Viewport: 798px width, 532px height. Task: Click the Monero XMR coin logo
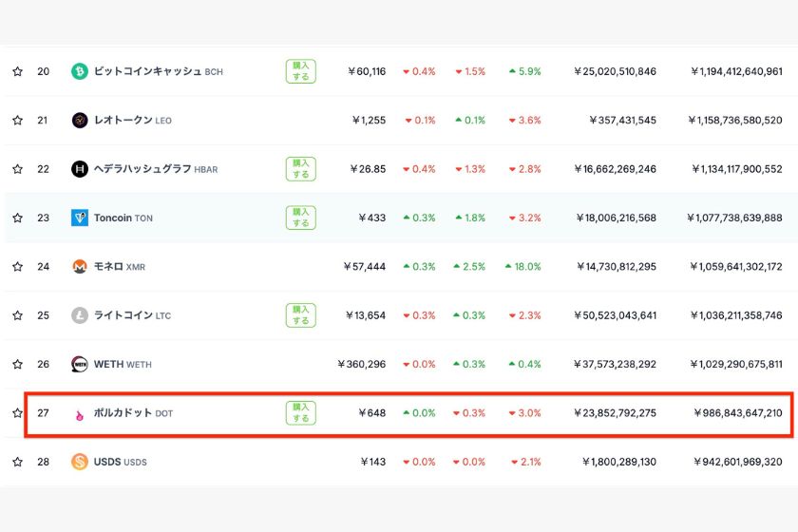(80, 267)
